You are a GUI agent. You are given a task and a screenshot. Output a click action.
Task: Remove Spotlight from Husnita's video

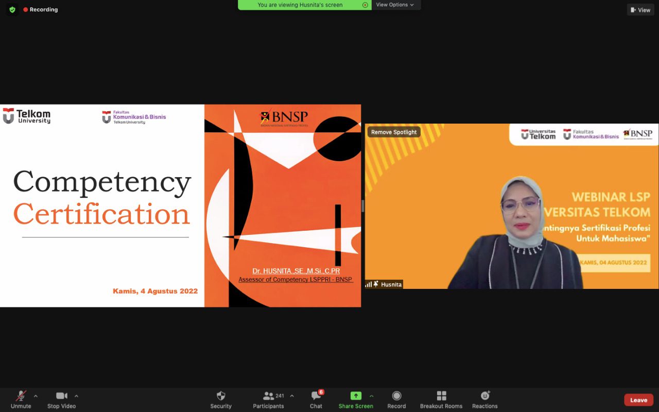click(x=394, y=132)
